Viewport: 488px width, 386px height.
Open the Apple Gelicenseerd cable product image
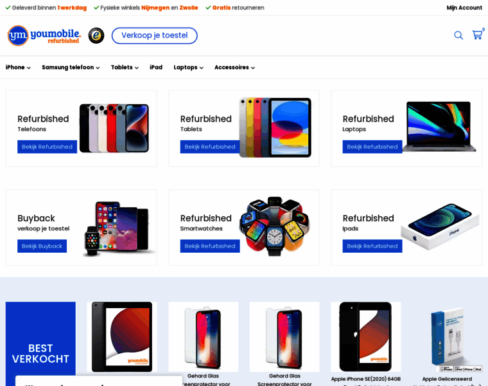[x=447, y=337]
